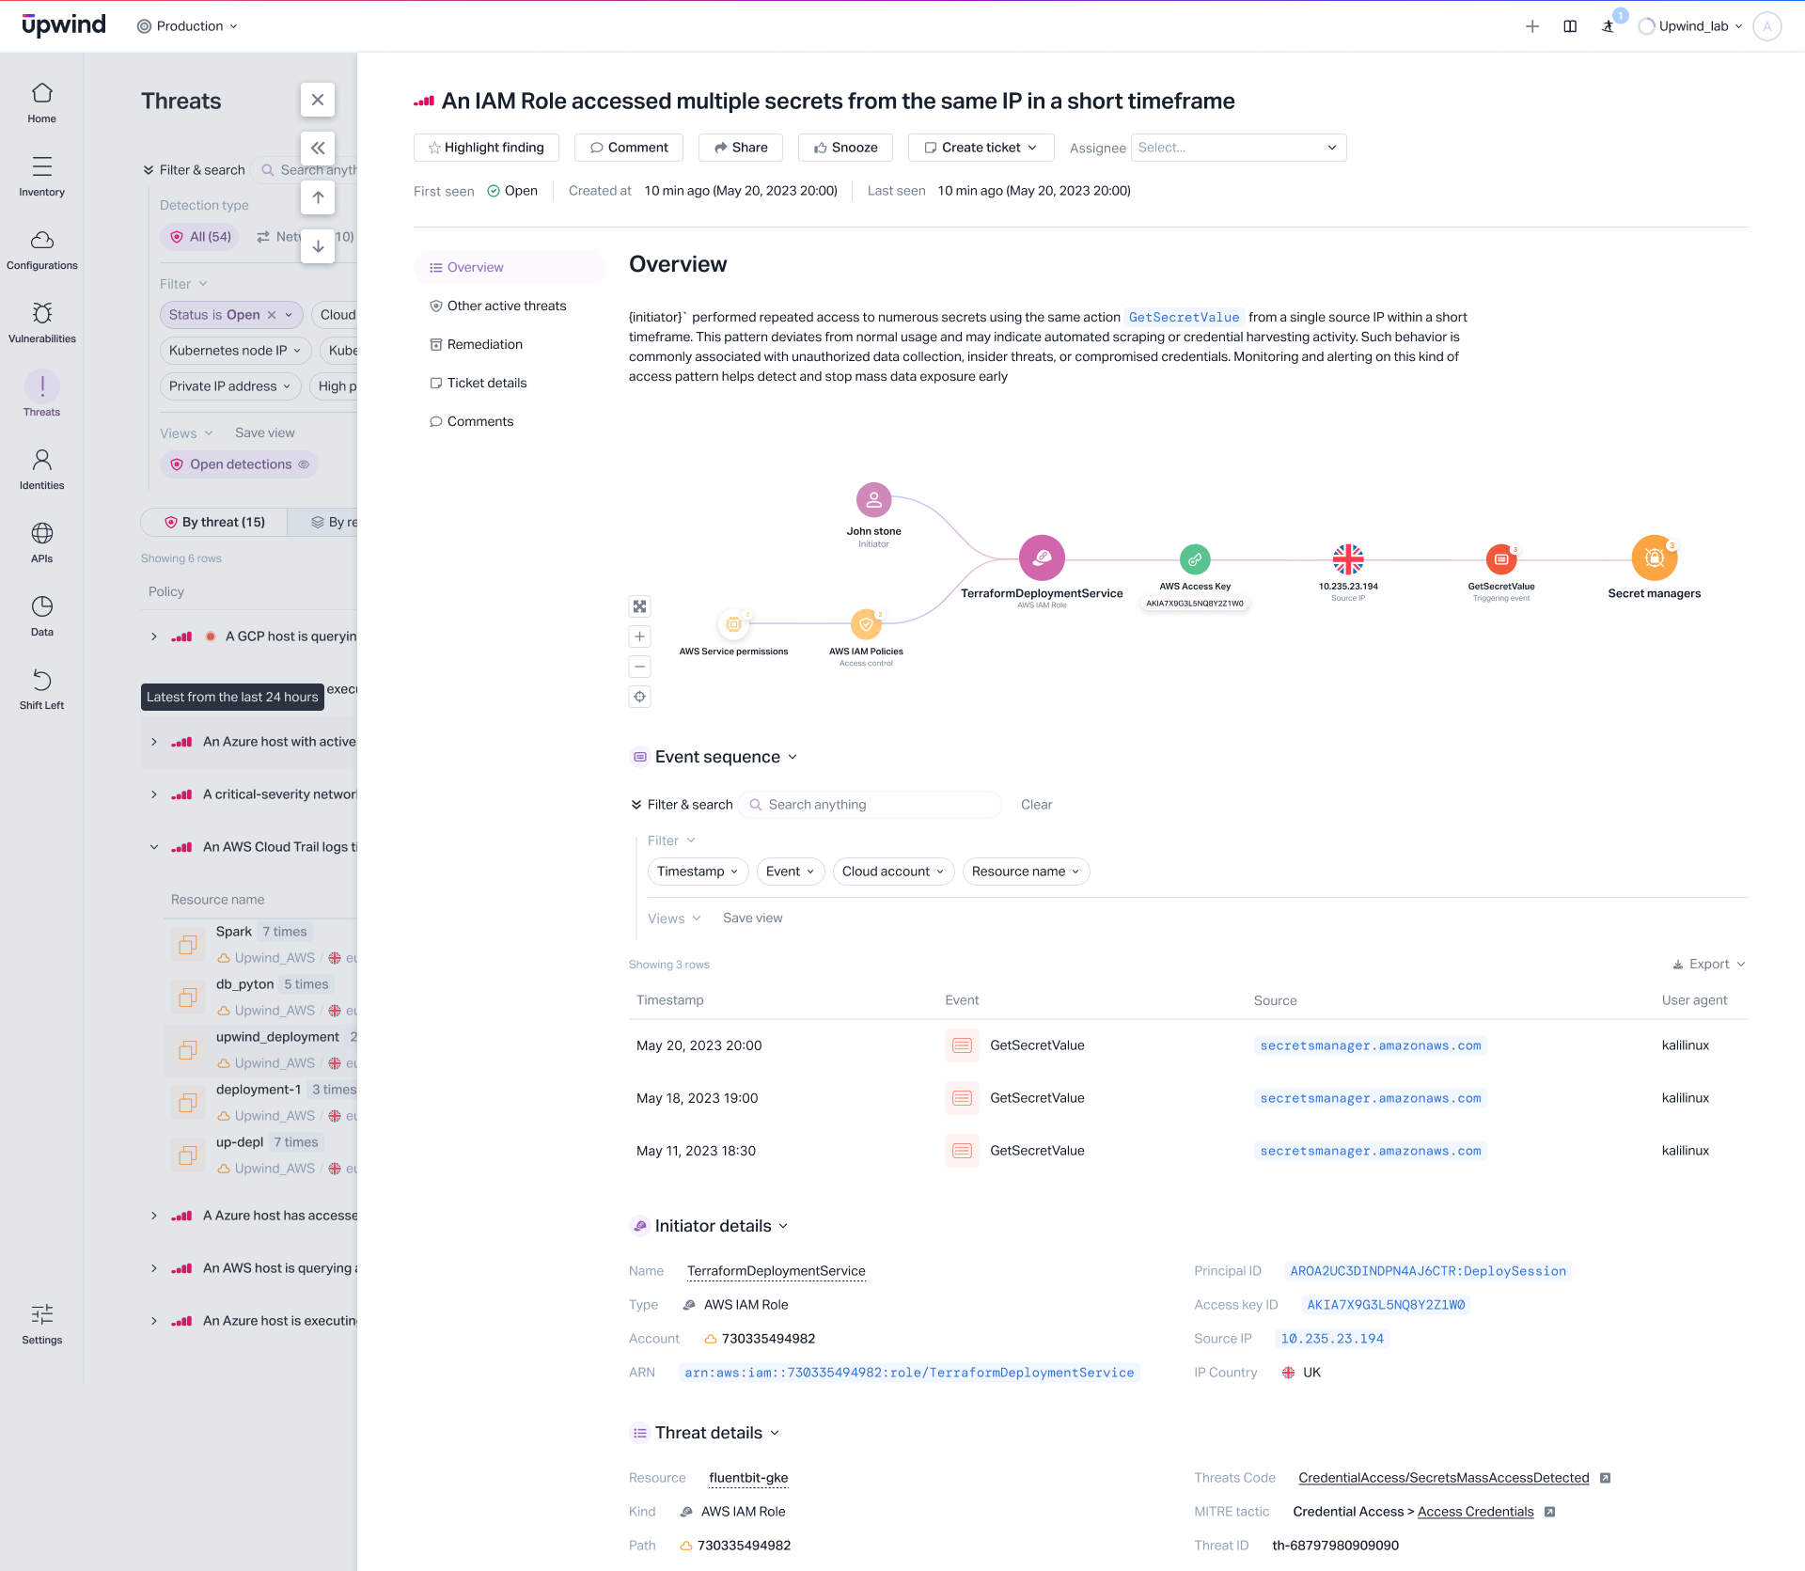Remove the Status is Open filter
1805x1571 pixels.
pos(272,315)
